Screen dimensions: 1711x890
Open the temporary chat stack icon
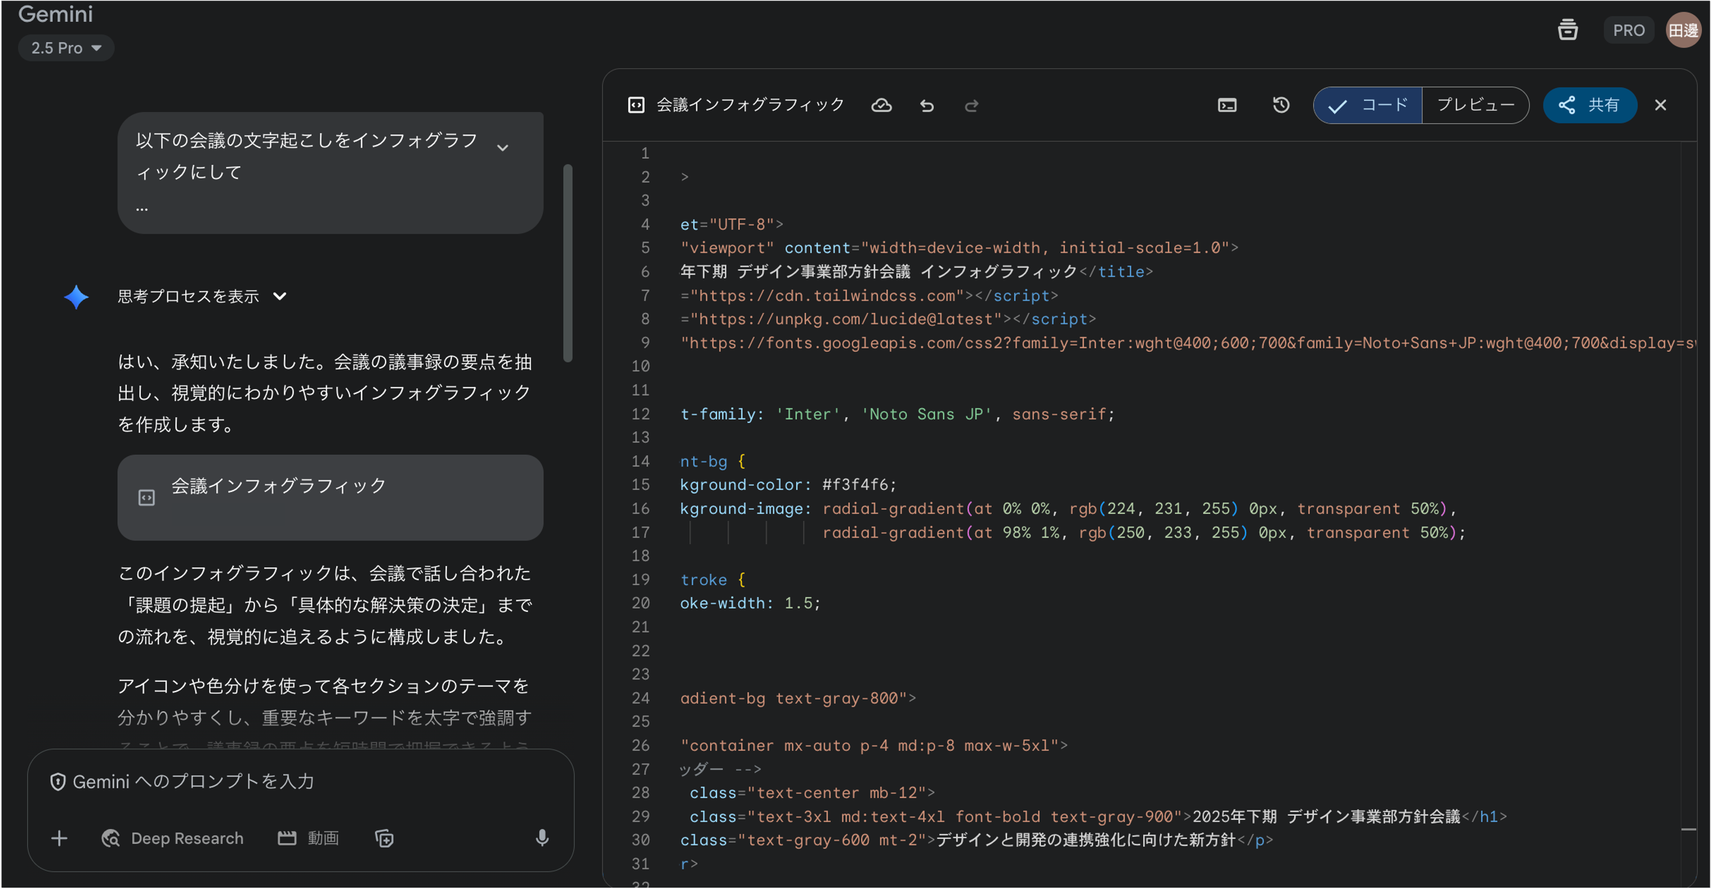pyautogui.click(x=1567, y=30)
